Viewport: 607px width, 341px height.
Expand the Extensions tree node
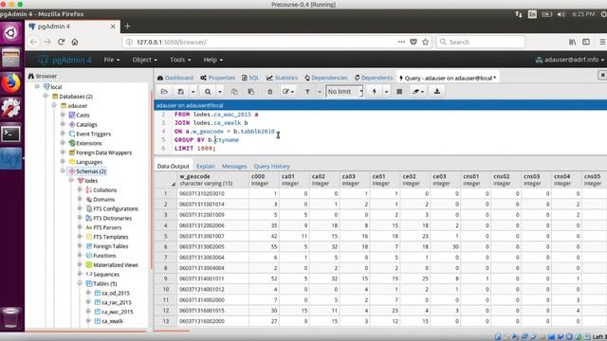click(63, 143)
